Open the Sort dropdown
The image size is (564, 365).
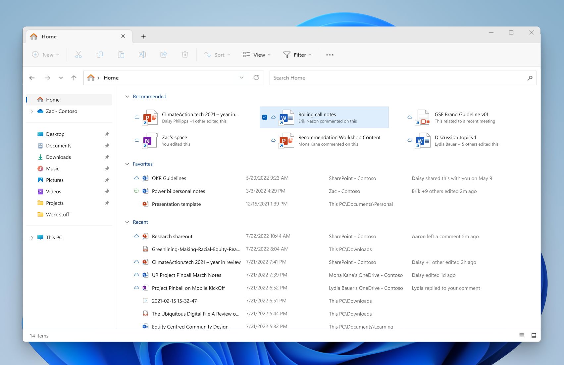tap(217, 55)
